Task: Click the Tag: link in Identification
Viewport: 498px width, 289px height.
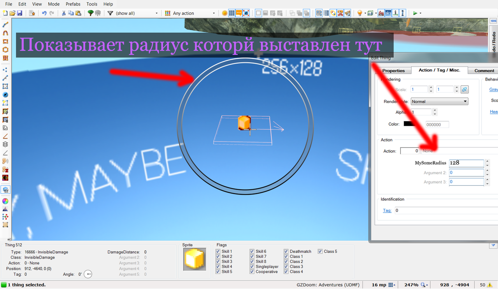Action: 387,210
